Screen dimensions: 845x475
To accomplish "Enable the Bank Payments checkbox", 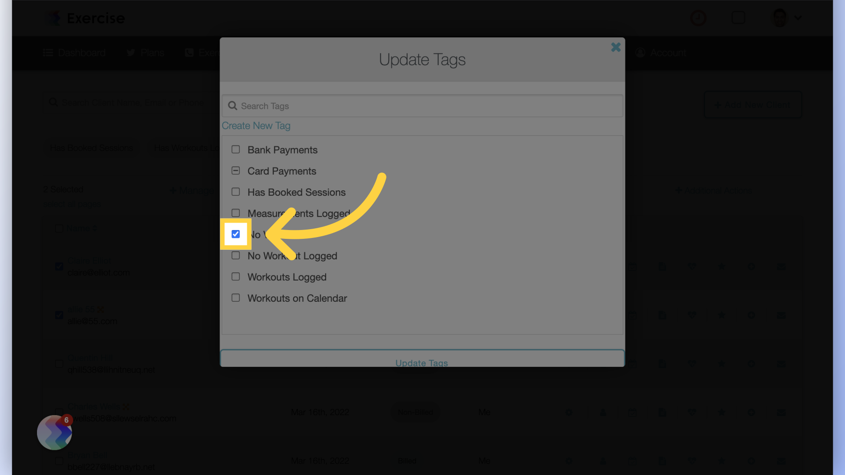I will (235, 150).
